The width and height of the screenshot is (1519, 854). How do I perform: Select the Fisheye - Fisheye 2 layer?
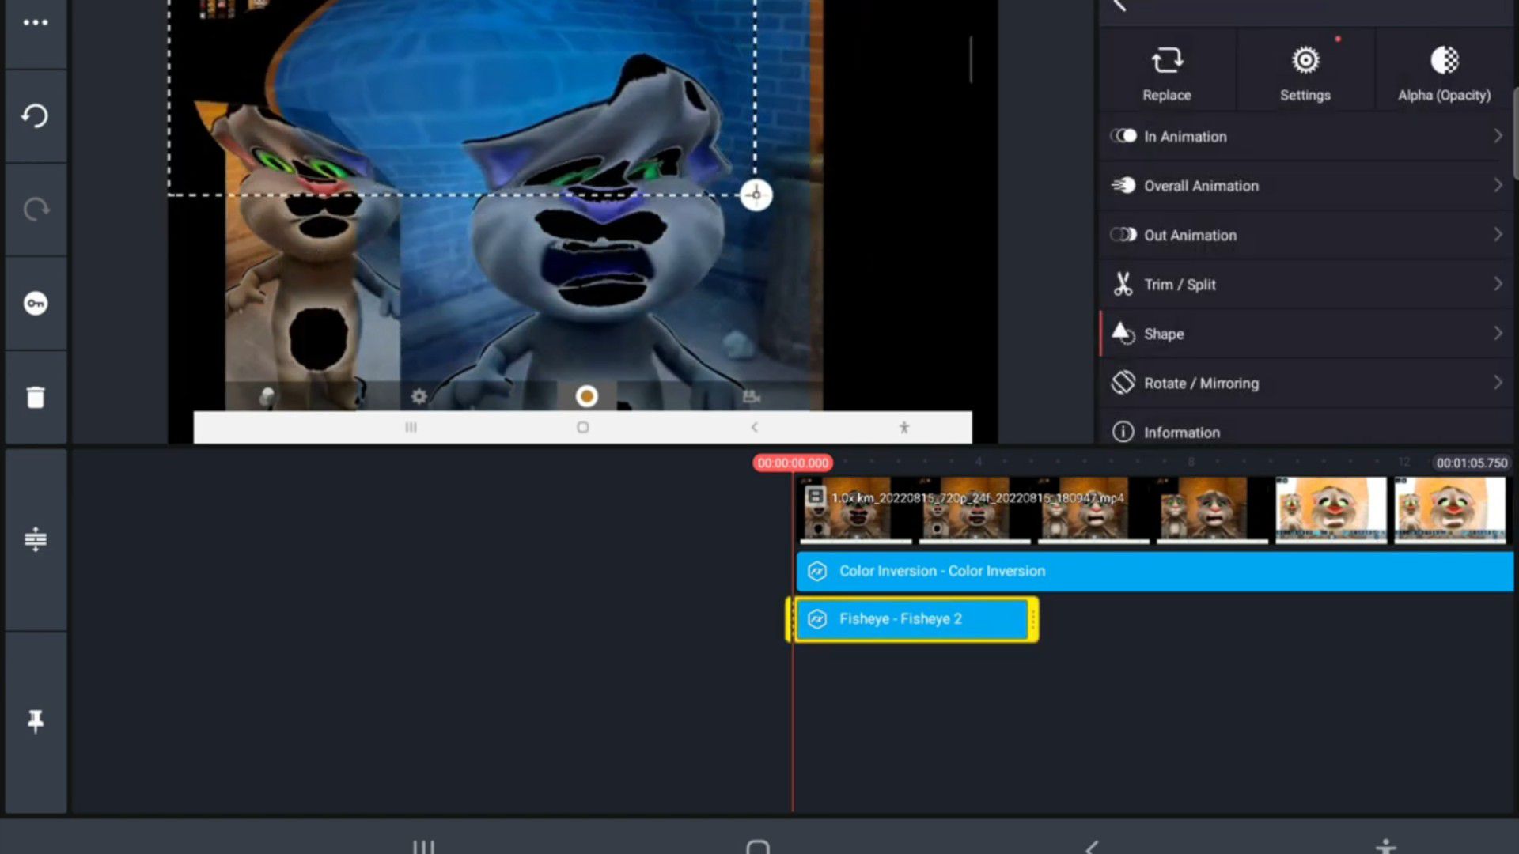coord(911,619)
